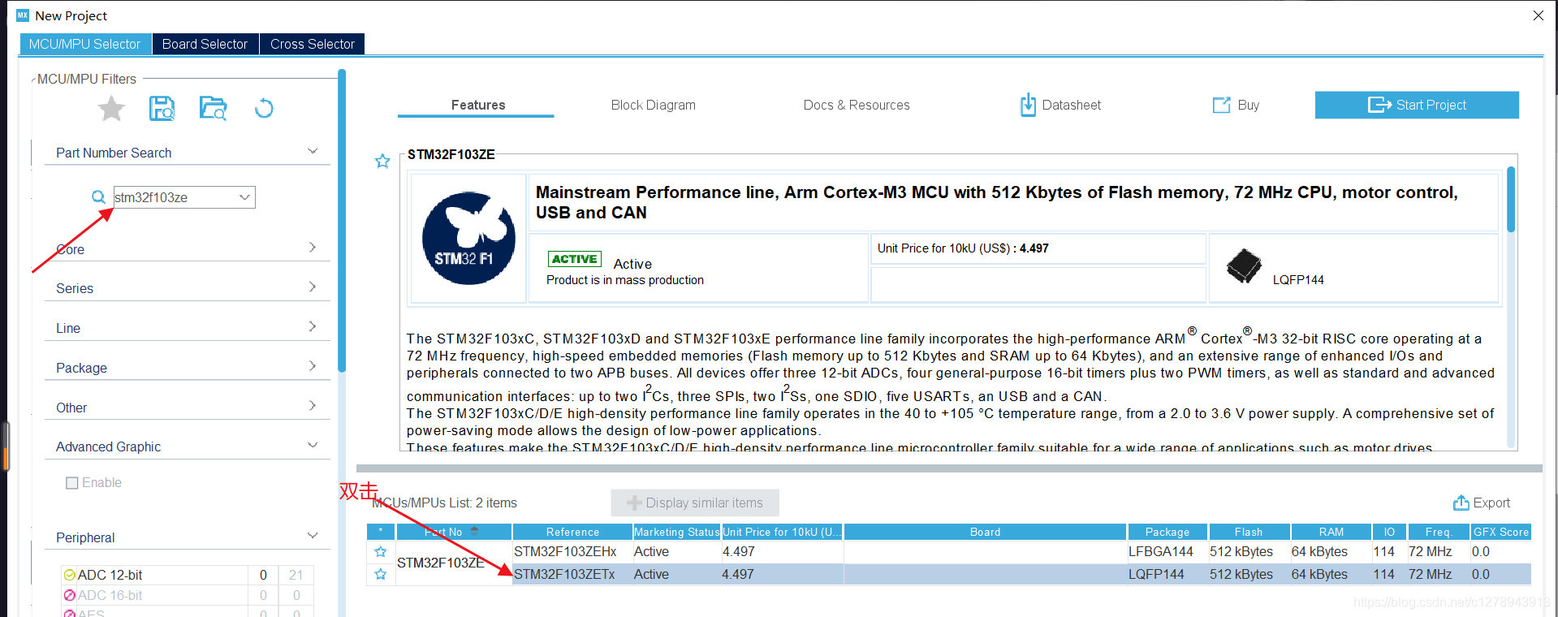Star the STM32F103ZEHx row
Image resolution: width=1558 pixels, height=617 pixels.
coord(380,552)
